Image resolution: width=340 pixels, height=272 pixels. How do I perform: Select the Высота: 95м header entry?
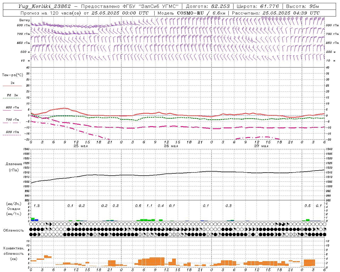tap(303, 6)
